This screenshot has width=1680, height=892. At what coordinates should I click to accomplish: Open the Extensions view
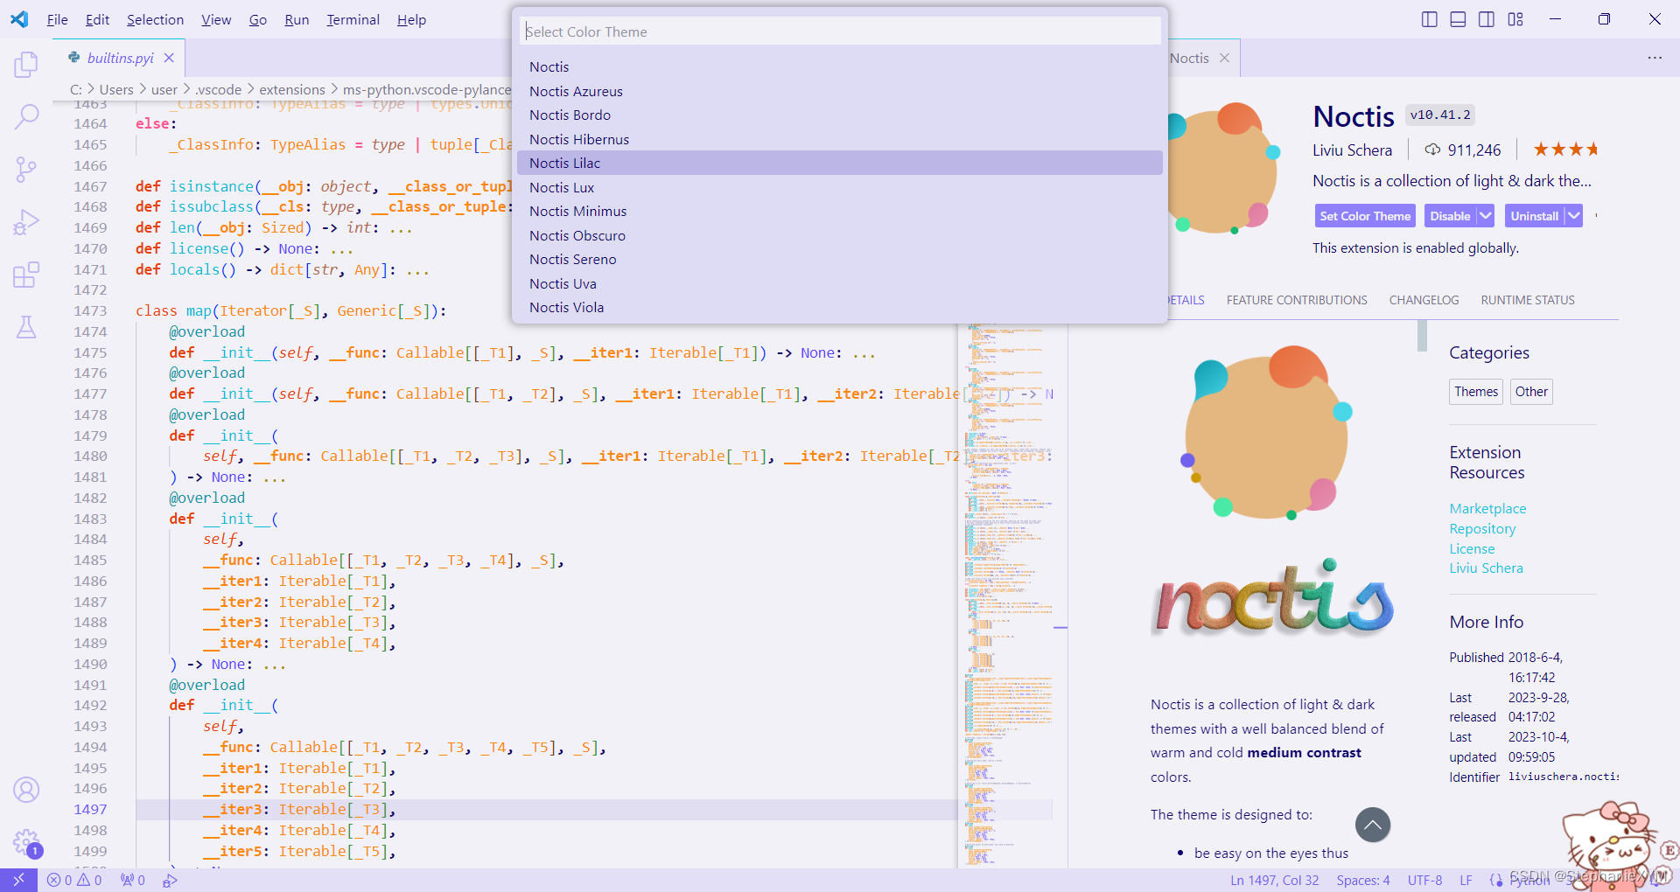tap(26, 275)
